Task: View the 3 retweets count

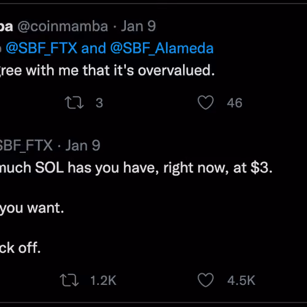Action: point(99,103)
